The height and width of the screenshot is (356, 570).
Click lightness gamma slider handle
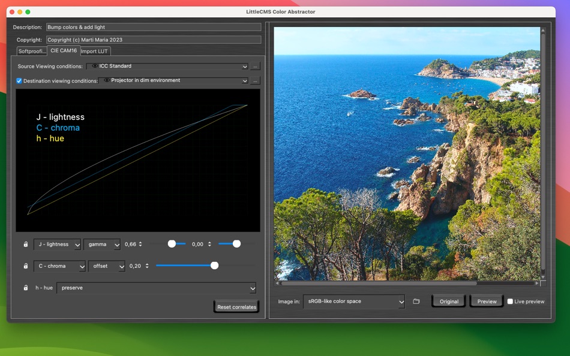(x=172, y=244)
